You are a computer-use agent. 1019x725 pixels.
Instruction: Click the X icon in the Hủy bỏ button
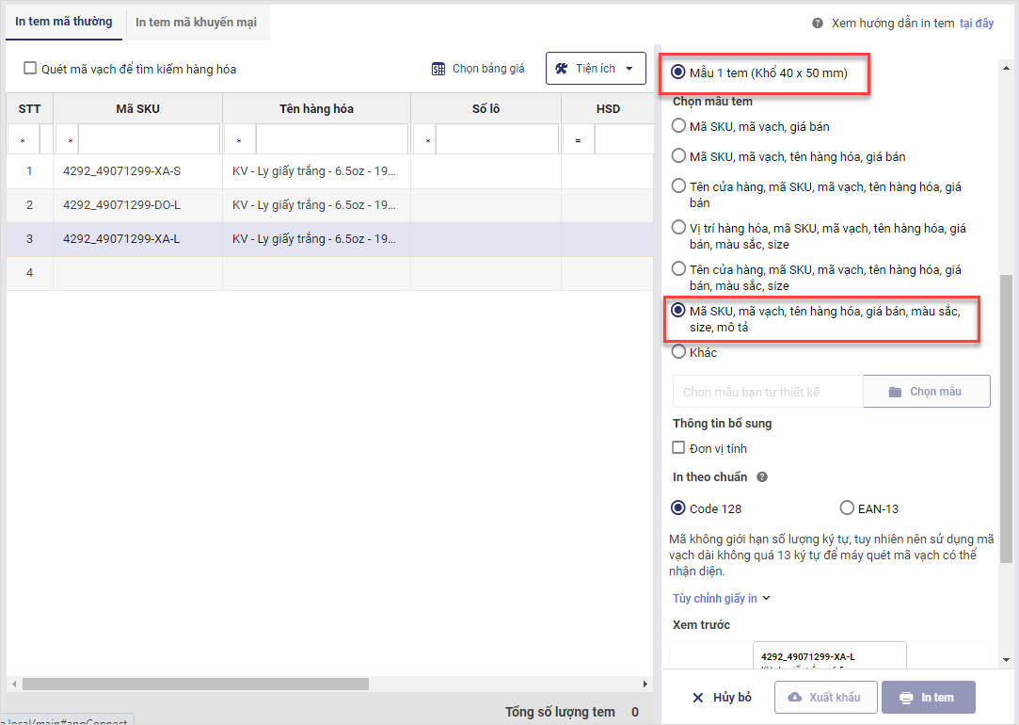coord(698,698)
